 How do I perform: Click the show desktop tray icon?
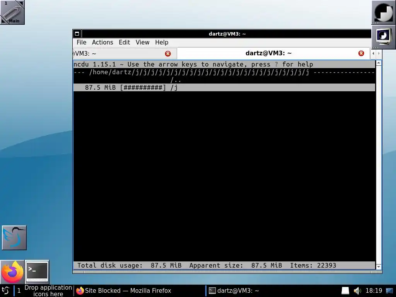389,291
